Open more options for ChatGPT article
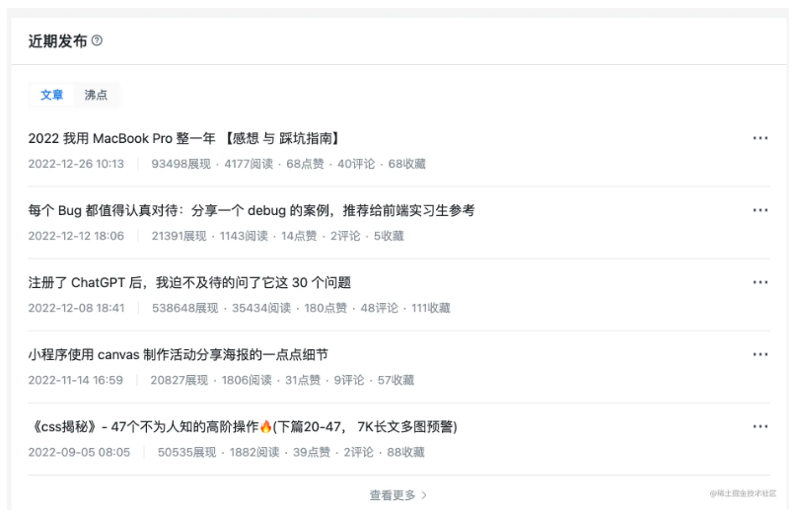This screenshot has height=518, width=795. [760, 282]
